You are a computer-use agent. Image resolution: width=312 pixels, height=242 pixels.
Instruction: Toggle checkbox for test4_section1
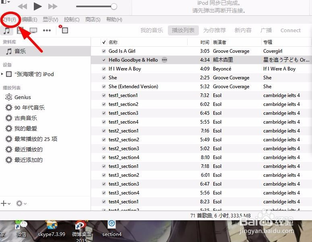click(104, 202)
